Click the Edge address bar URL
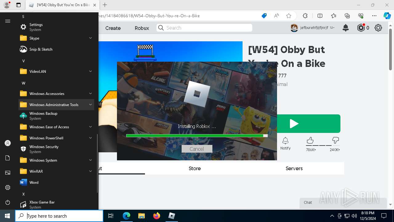 (149, 16)
